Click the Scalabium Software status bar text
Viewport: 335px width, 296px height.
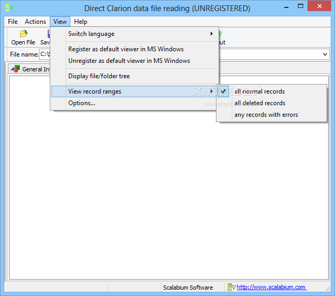click(x=188, y=288)
